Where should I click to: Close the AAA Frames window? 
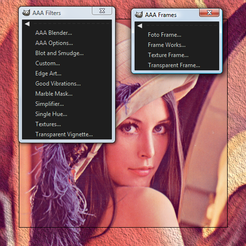click(x=209, y=13)
